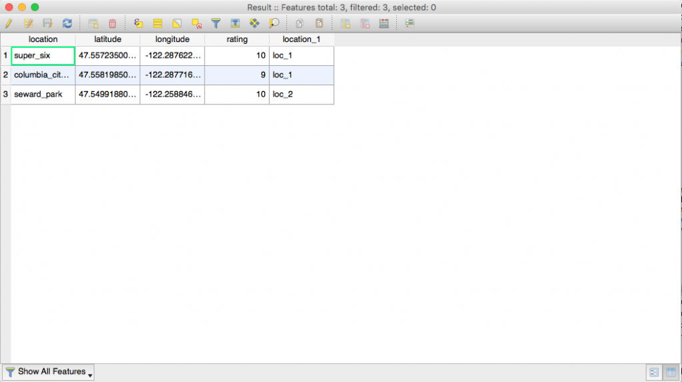Deselect all features
This screenshot has width=682, height=382.
pyautogui.click(x=196, y=23)
